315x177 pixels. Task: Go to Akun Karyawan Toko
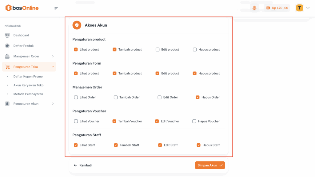click(28, 85)
